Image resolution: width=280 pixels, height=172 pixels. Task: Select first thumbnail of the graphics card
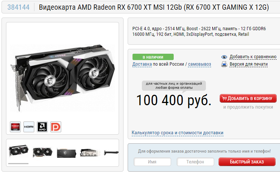point(19,151)
